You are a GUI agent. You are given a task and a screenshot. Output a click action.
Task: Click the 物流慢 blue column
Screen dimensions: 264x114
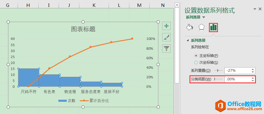pyautogui.click(x=70, y=82)
